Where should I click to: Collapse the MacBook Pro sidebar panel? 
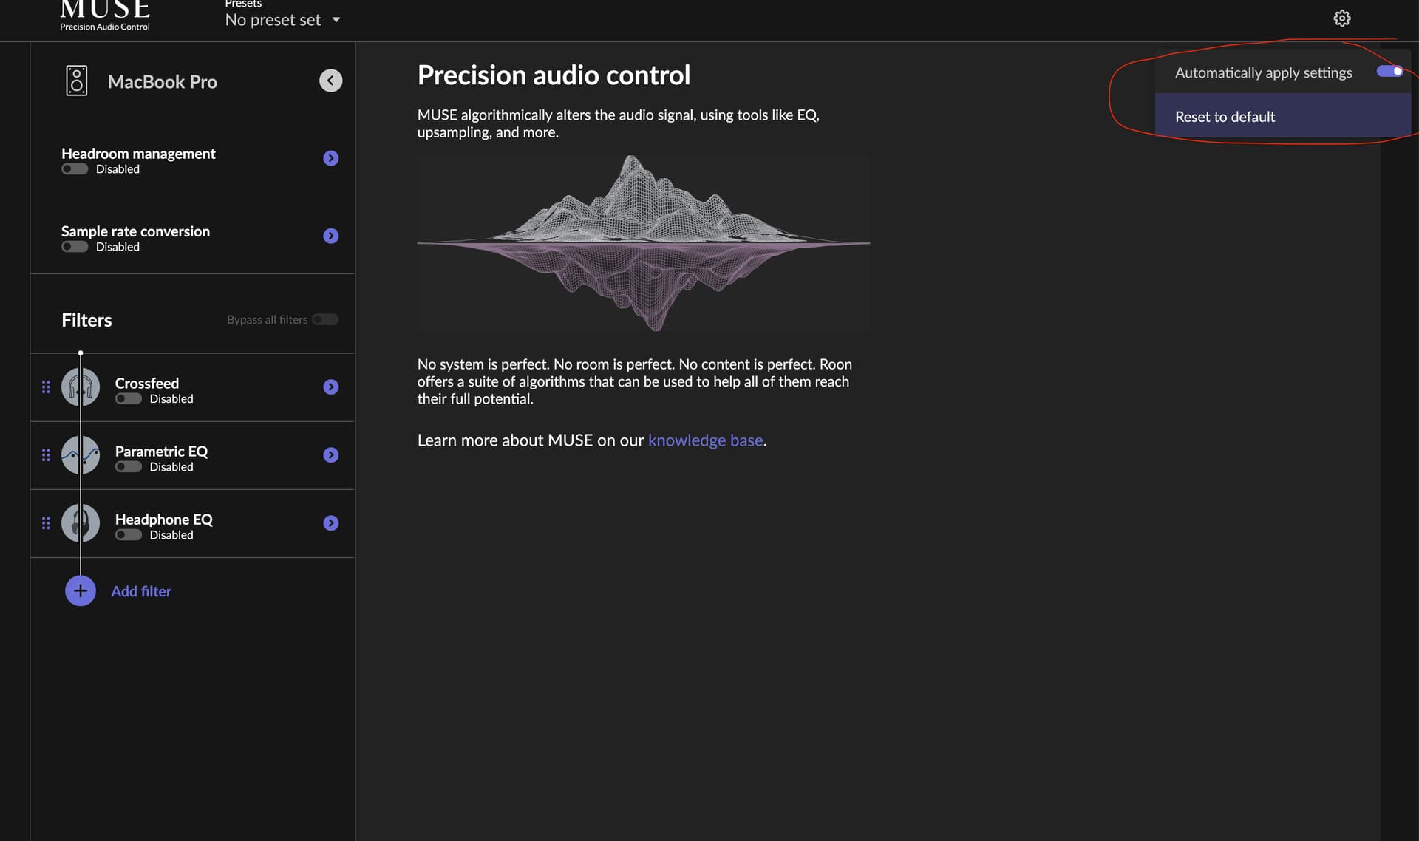(x=330, y=81)
